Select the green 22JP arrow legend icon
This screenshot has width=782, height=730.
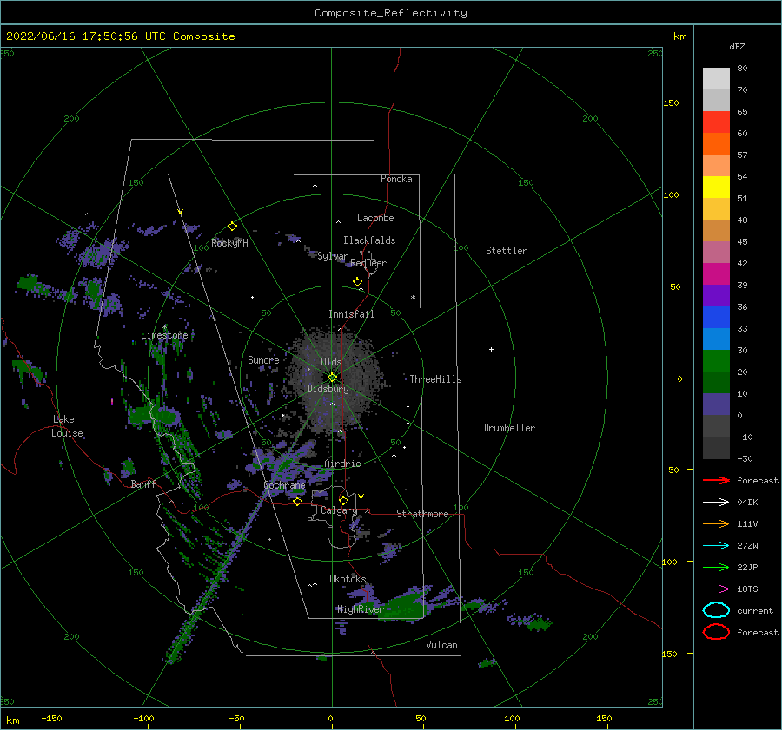click(x=716, y=567)
